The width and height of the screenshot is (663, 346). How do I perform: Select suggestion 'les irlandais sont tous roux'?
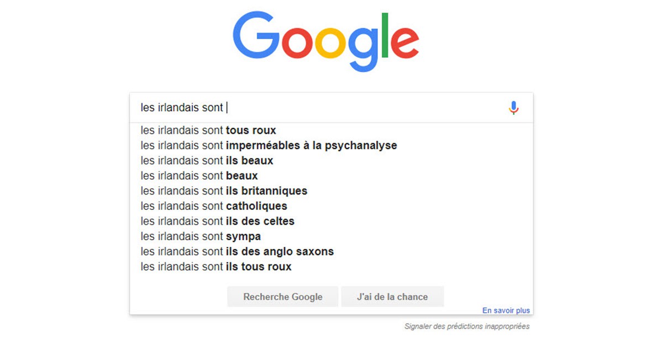point(208,130)
